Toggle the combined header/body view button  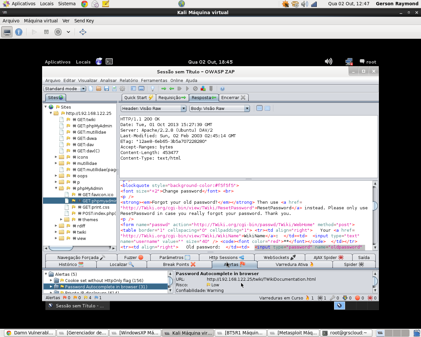pos(267,108)
